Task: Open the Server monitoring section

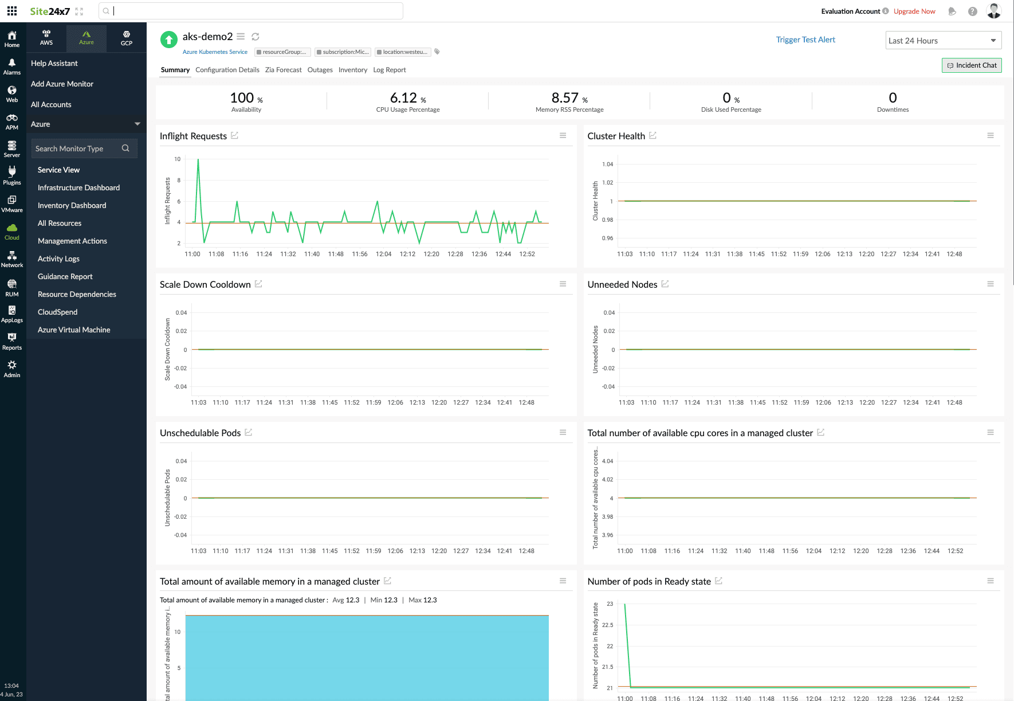Action: coord(12,148)
